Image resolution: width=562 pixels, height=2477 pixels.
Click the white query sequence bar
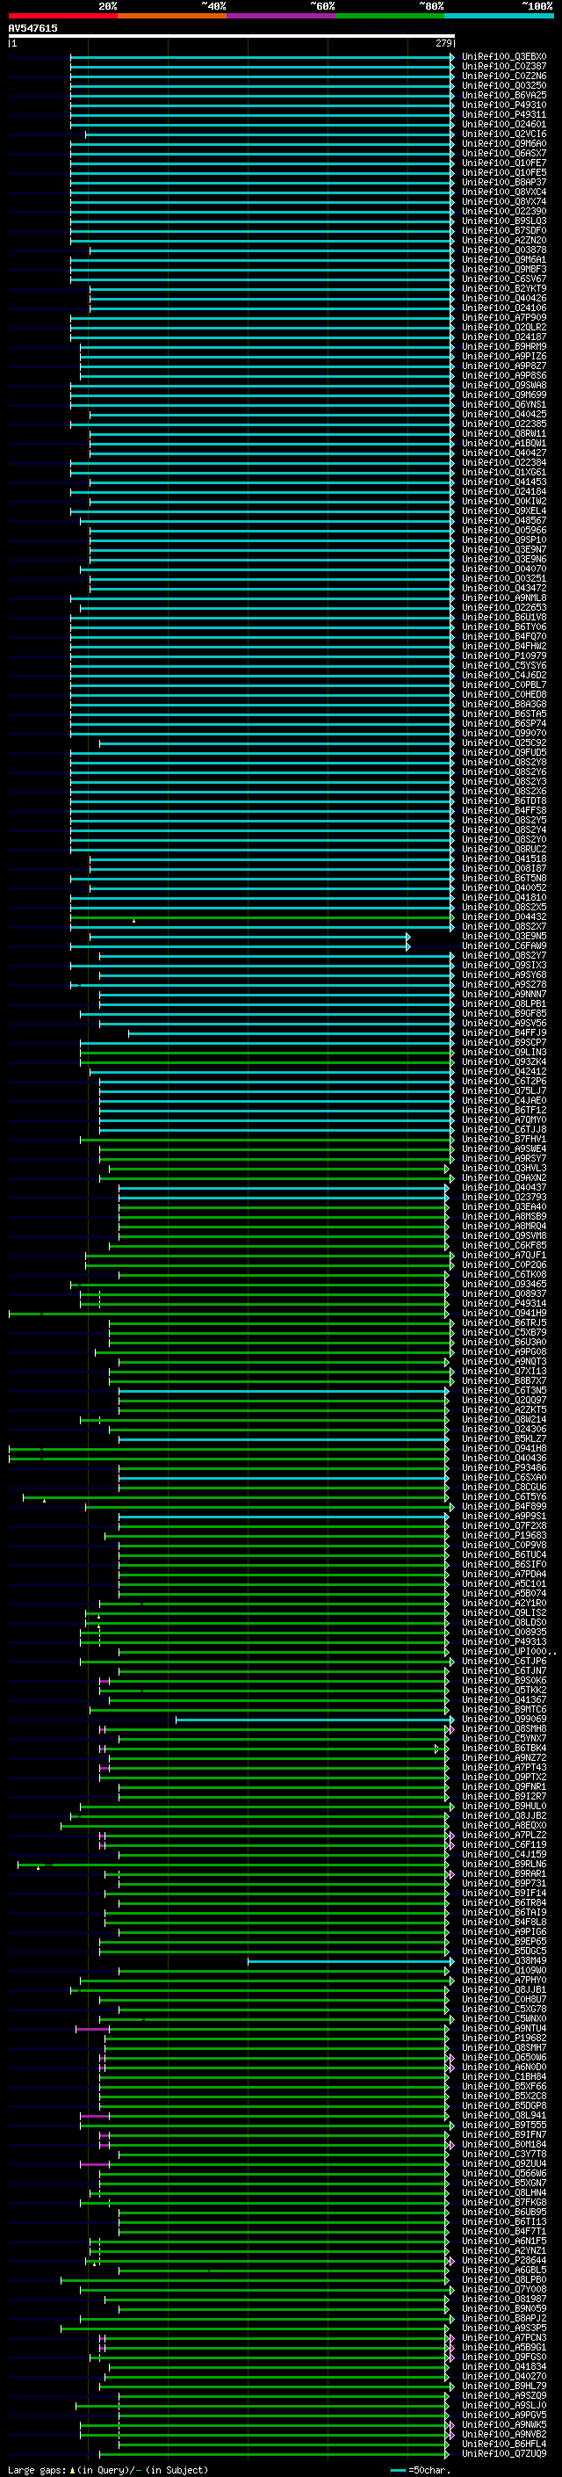point(232,35)
